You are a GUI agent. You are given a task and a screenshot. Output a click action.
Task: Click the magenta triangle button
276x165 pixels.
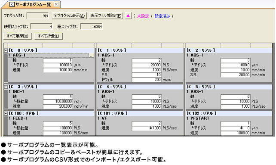tap(128, 16)
